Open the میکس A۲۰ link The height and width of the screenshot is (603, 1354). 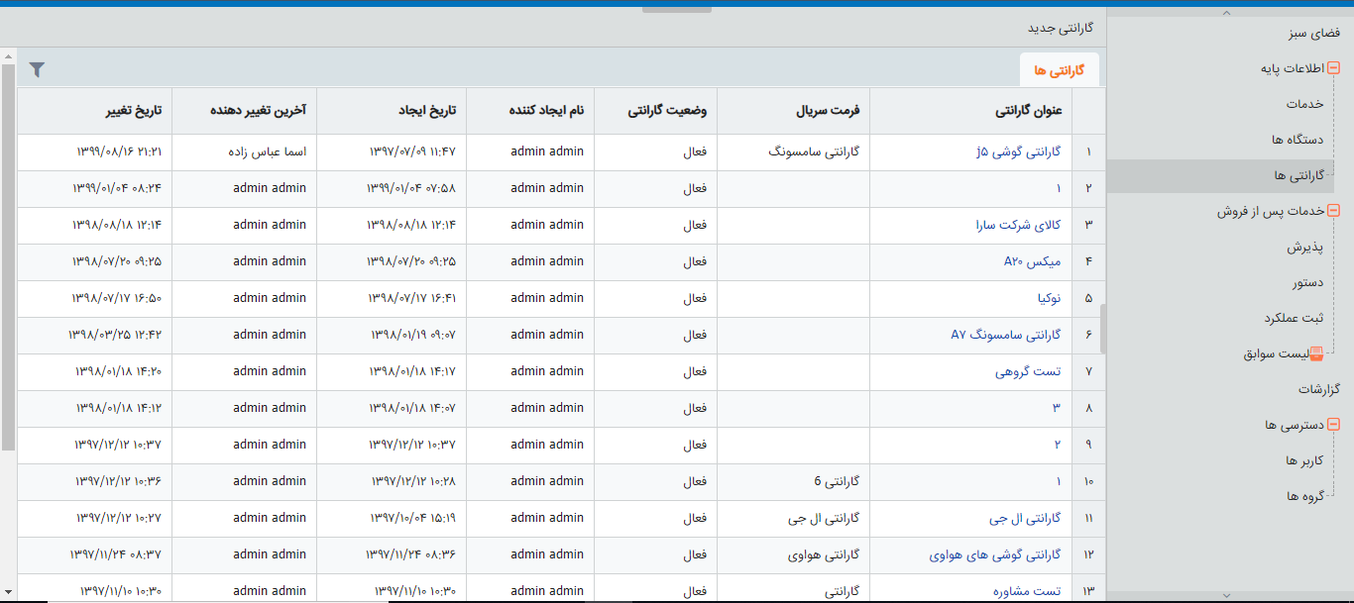click(x=1032, y=262)
